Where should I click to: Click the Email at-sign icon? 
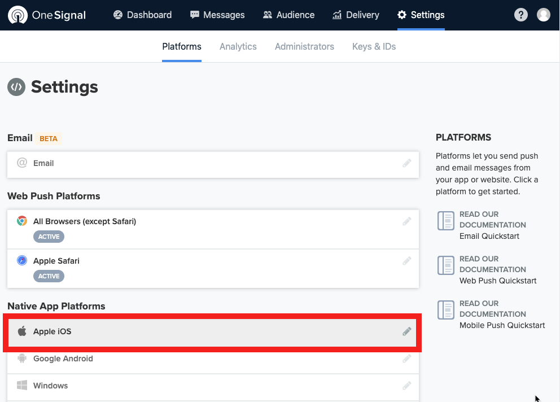[22, 163]
